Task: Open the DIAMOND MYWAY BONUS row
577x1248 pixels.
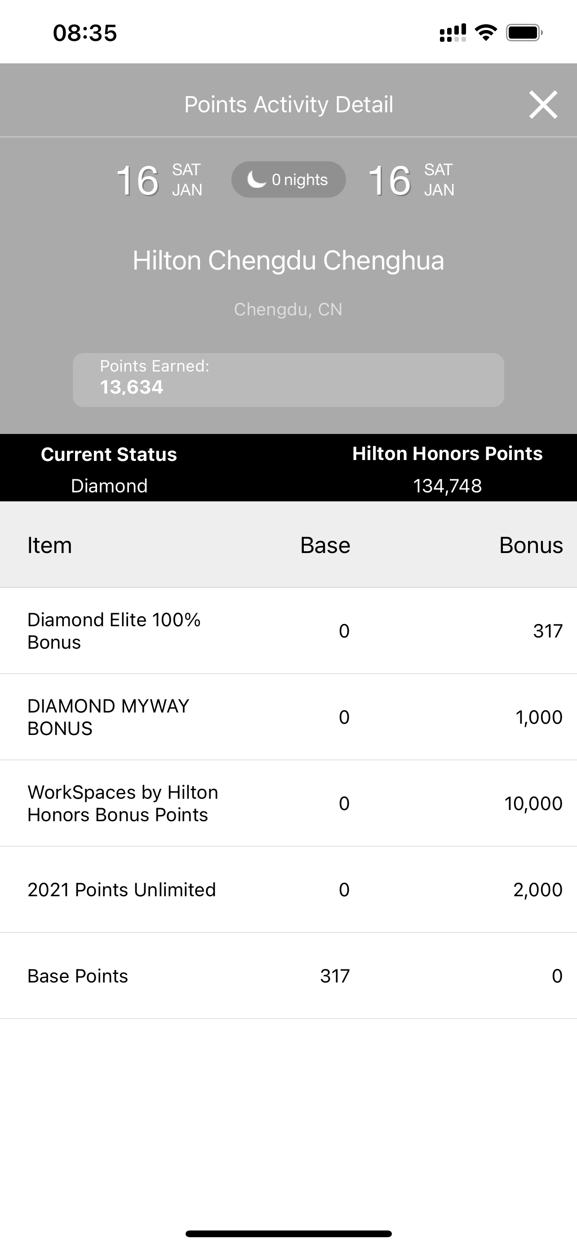Action: tap(288, 717)
